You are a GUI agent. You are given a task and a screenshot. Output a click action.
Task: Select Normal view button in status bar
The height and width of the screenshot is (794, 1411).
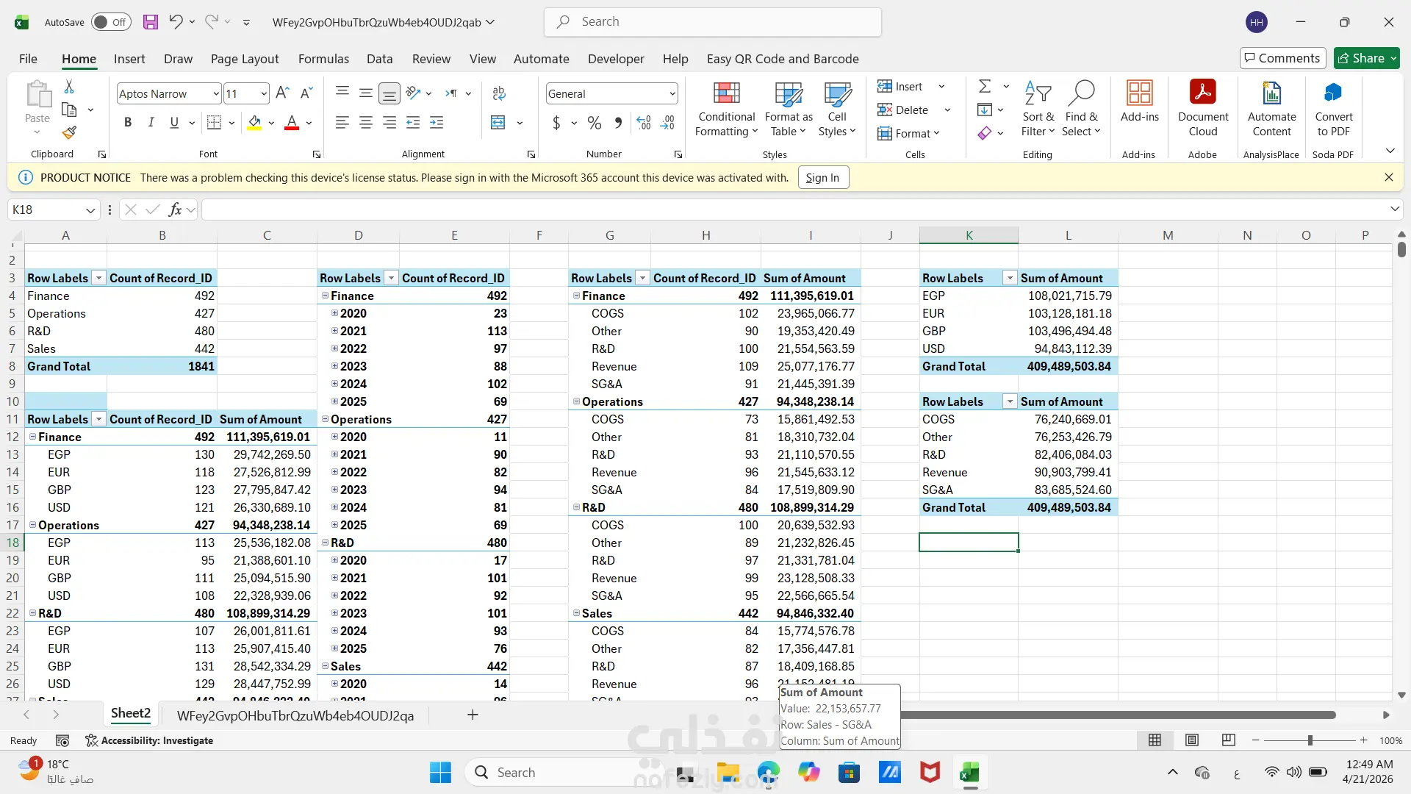point(1155,740)
